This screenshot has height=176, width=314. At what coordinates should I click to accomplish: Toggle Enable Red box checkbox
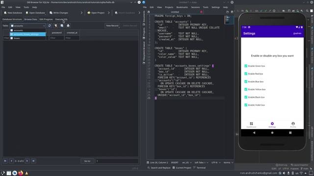pos(246,74)
